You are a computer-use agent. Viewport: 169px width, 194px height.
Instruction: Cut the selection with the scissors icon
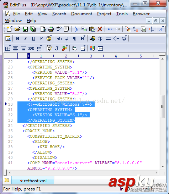pyautogui.click(x=76, y=29)
